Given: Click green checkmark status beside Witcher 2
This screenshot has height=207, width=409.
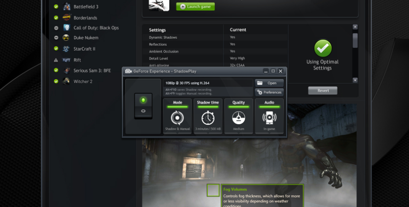Looking at the screenshot, I should [56, 81].
